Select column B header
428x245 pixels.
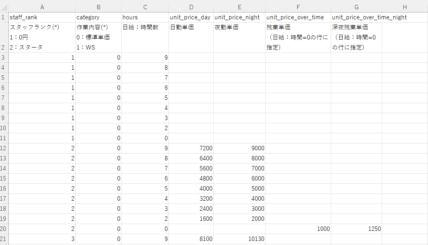(x=98, y=7)
